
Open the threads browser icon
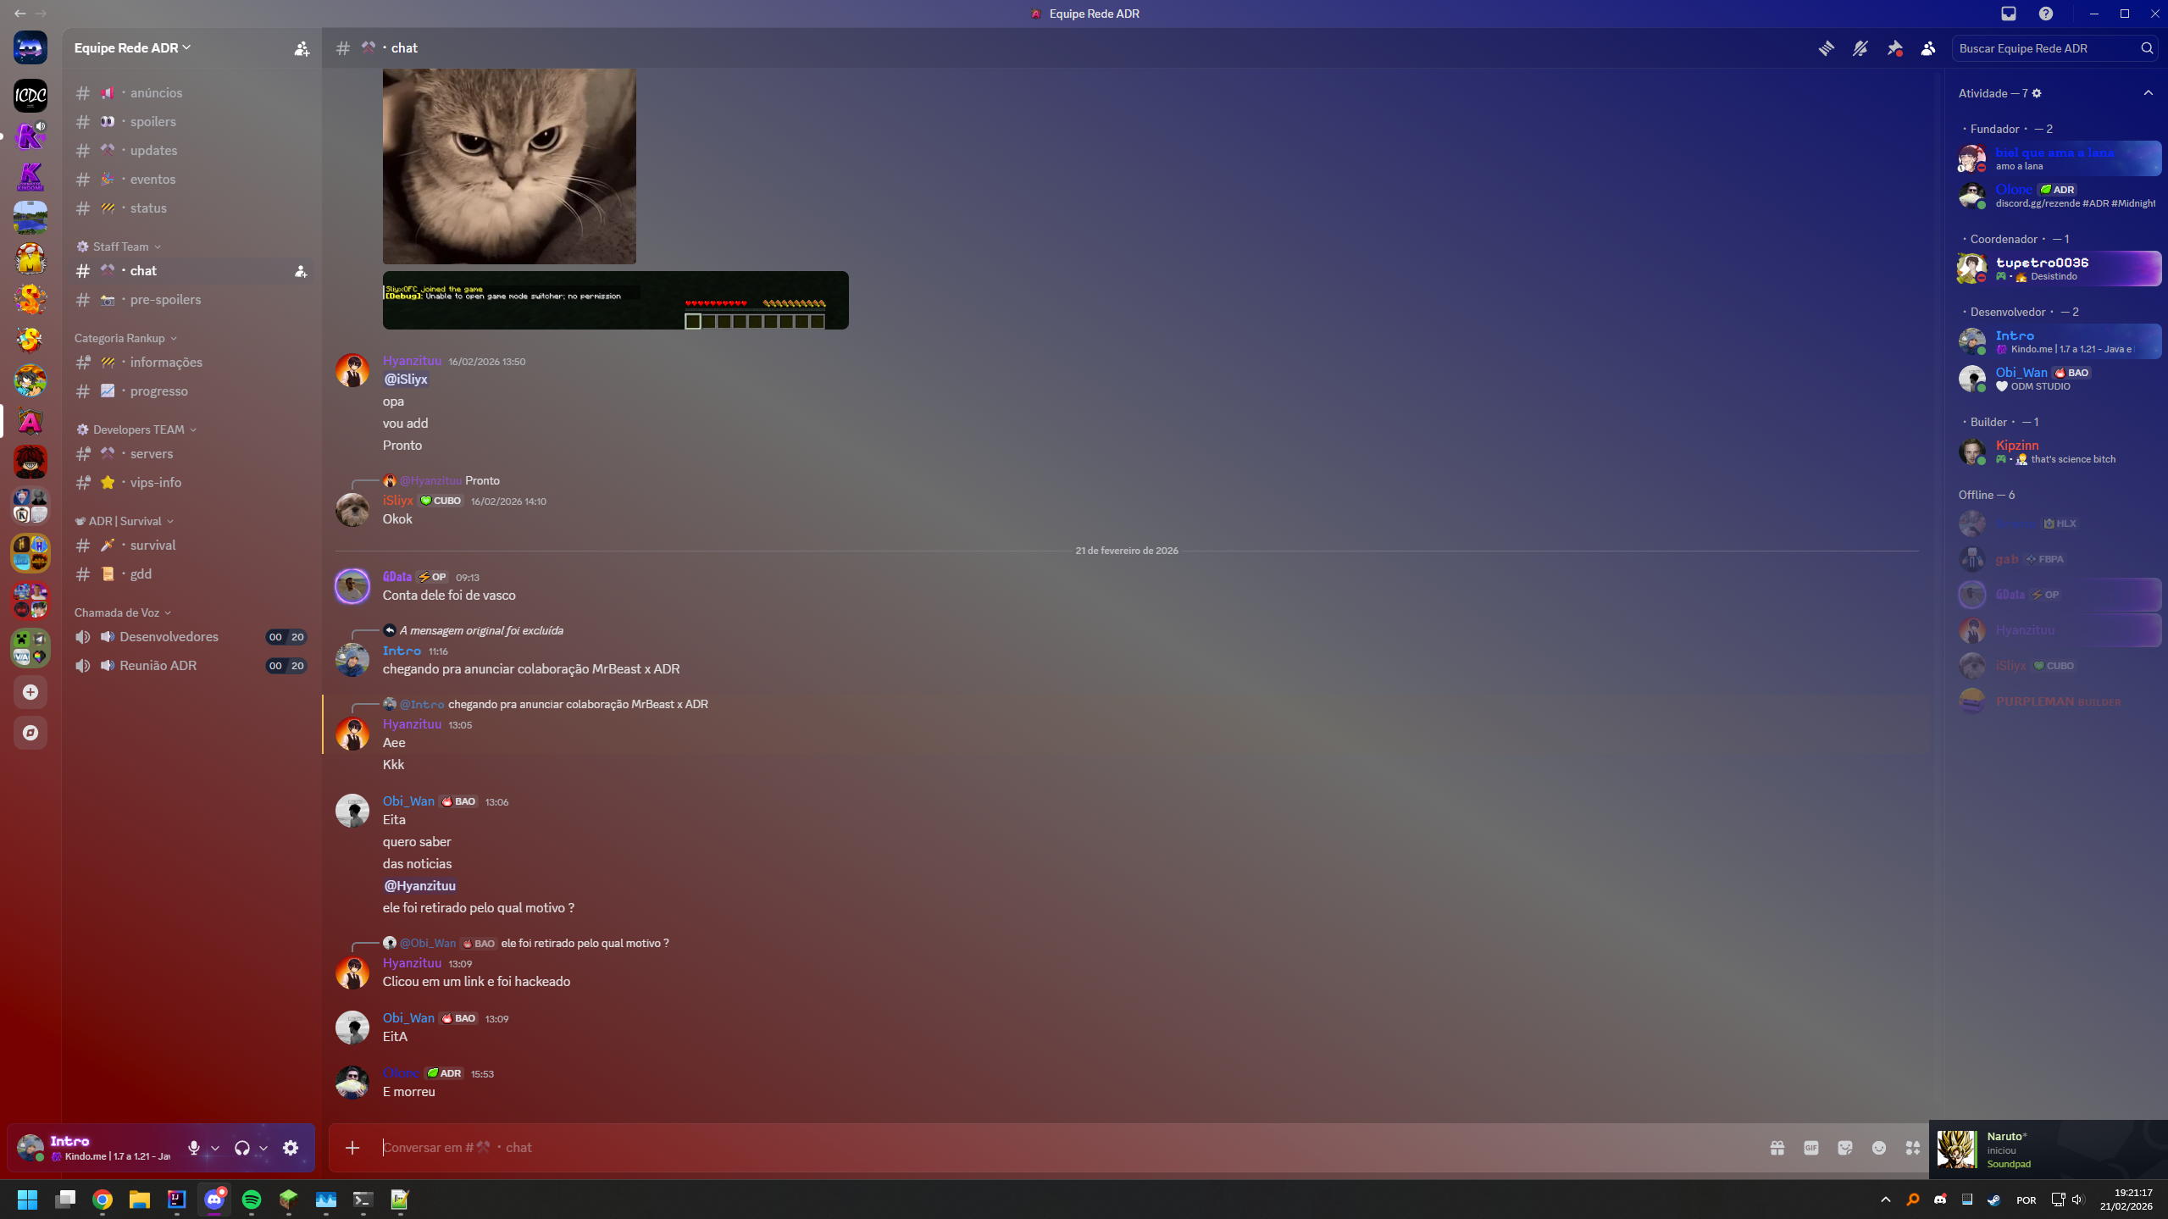pos(1826,48)
